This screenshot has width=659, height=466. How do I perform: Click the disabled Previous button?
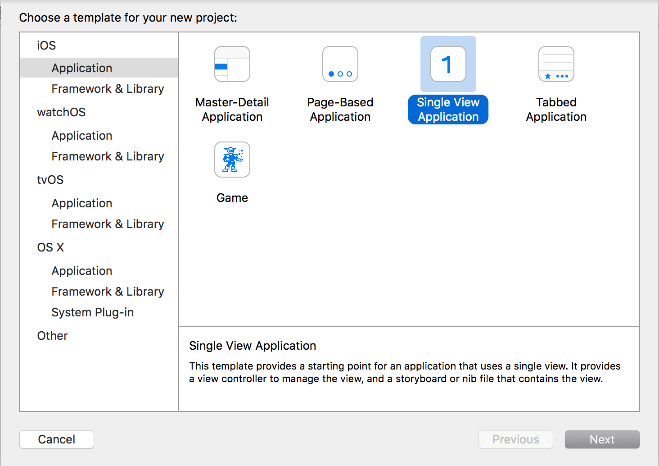click(516, 439)
